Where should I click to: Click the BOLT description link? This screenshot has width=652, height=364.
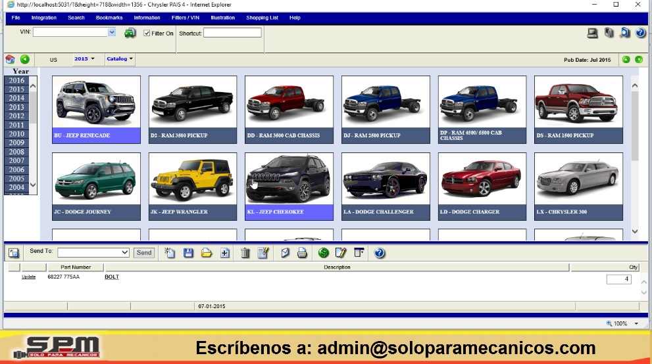(112, 277)
